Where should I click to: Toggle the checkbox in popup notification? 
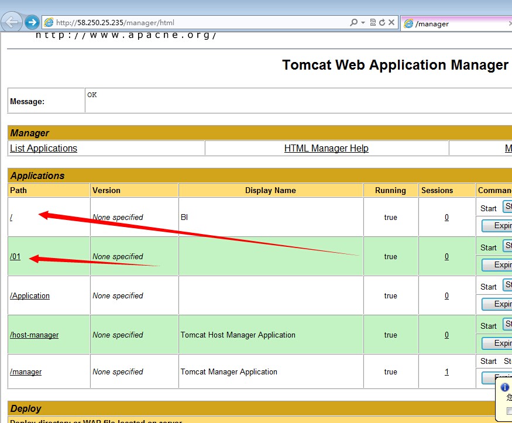click(510, 411)
